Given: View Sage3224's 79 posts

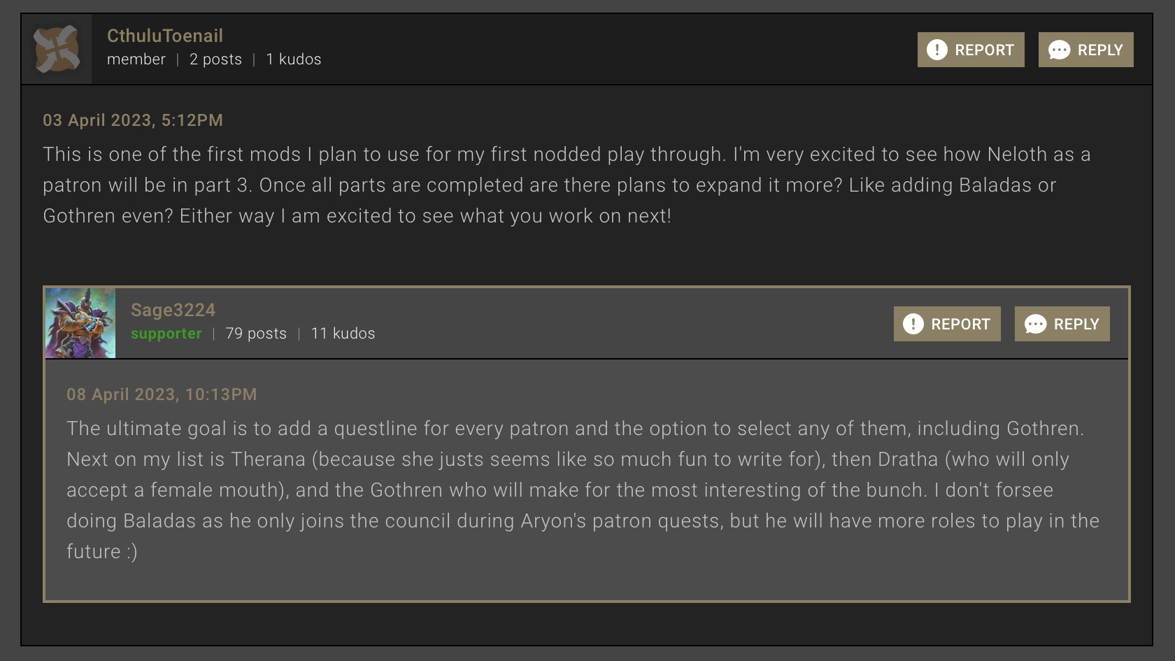Looking at the screenshot, I should tap(256, 334).
